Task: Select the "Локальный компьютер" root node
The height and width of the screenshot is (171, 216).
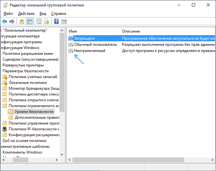Action: 24,30
